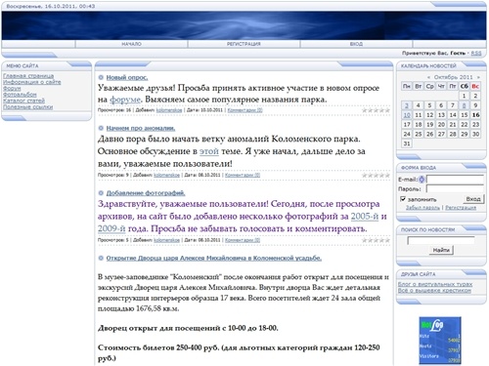Click the Найти search button

(x=441, y=250)
